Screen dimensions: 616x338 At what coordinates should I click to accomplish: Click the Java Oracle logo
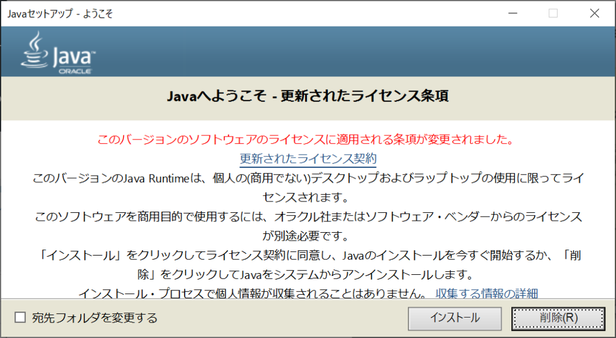tap(58, 52)
